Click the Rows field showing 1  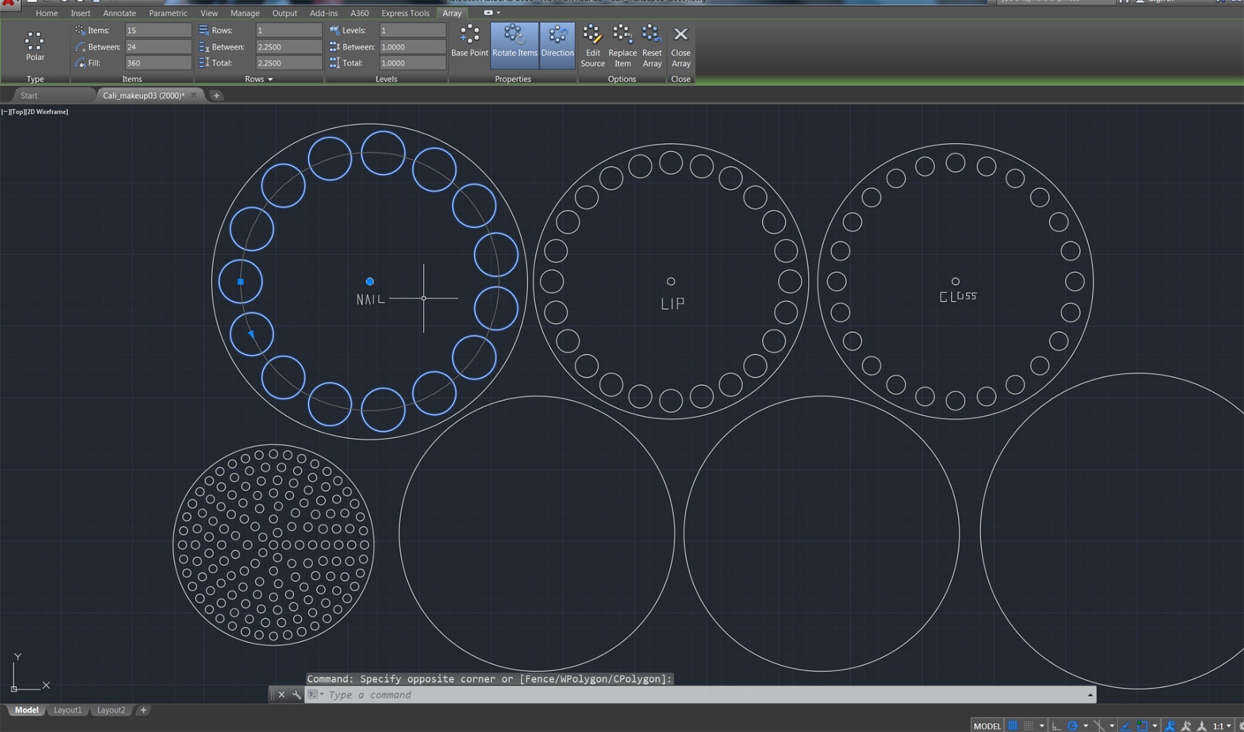288,30
